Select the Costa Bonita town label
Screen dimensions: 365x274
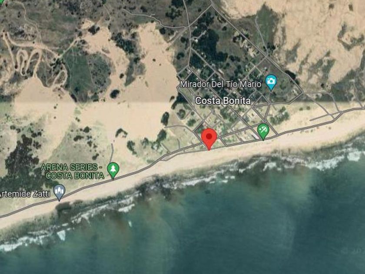223,101
